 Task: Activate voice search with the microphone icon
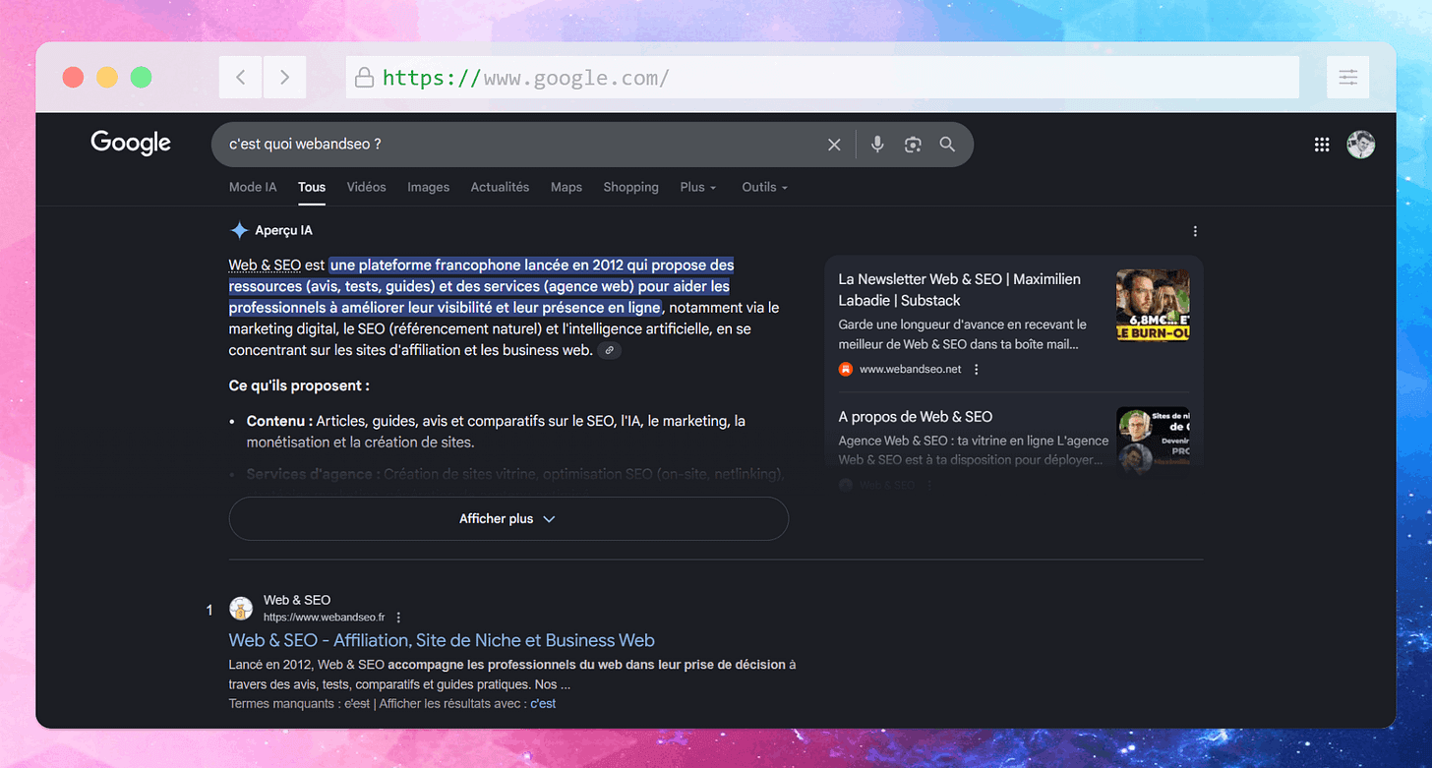tap(876, 144)
